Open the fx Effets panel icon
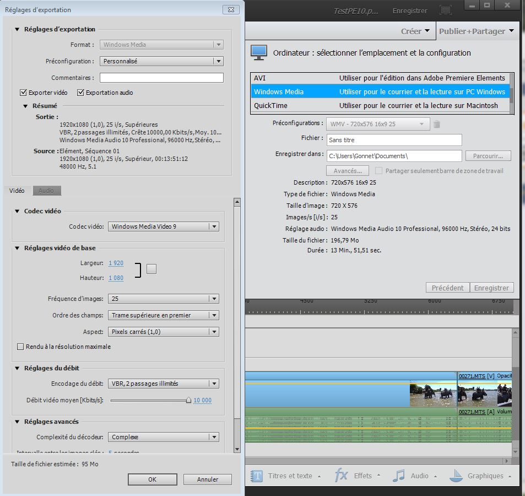The height and width of the screenshot is (496, 525). pyautogui.click(x=342, y=476)
